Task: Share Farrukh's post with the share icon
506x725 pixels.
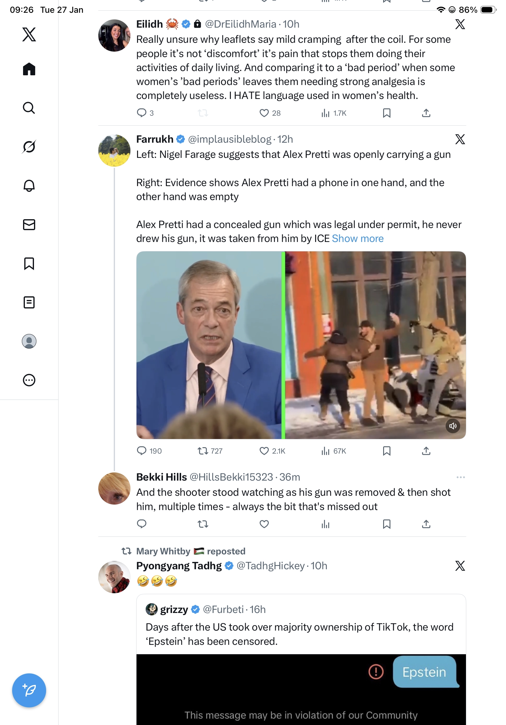Action: (x=426, y=451)
